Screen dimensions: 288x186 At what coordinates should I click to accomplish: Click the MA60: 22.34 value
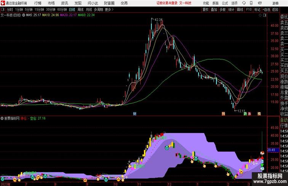tap(86, 15)
